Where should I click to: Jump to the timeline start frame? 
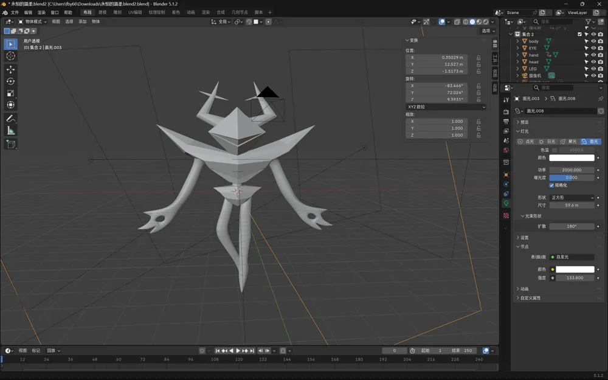click(218, 351)
